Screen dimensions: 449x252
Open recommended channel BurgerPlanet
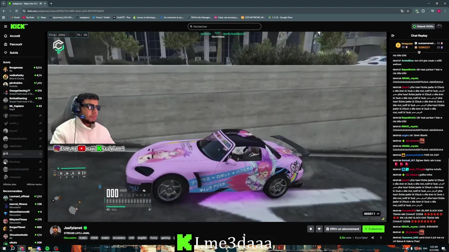pyautogui.click(x=22, y=229)
